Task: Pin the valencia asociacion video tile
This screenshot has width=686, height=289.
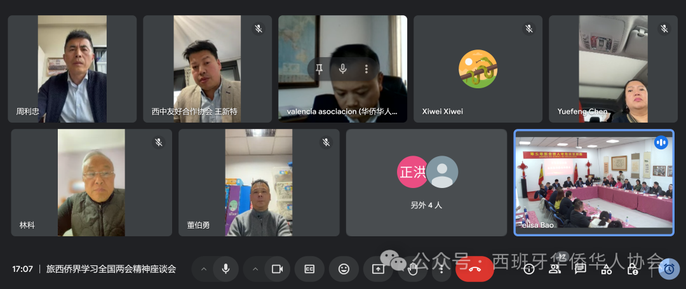Action: point(319,69)
